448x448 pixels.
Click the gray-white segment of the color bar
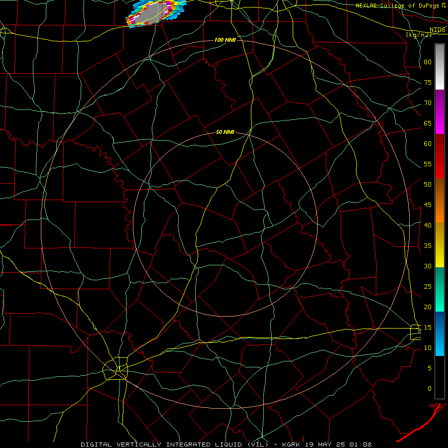440,67
